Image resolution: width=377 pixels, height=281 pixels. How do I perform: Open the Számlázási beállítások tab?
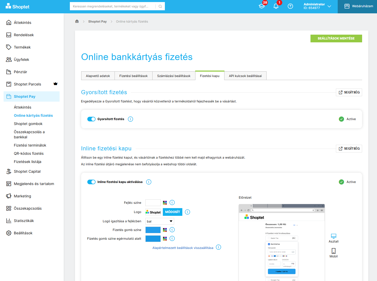coord(174,76)
